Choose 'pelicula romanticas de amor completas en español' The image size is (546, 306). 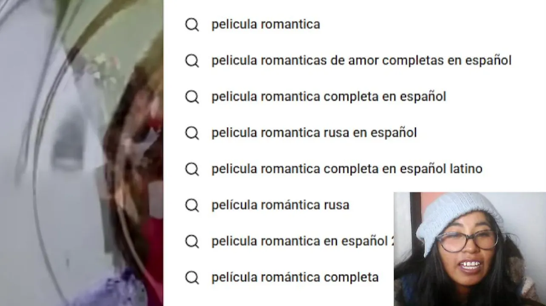pyautogui.click(x=361, y=60)
